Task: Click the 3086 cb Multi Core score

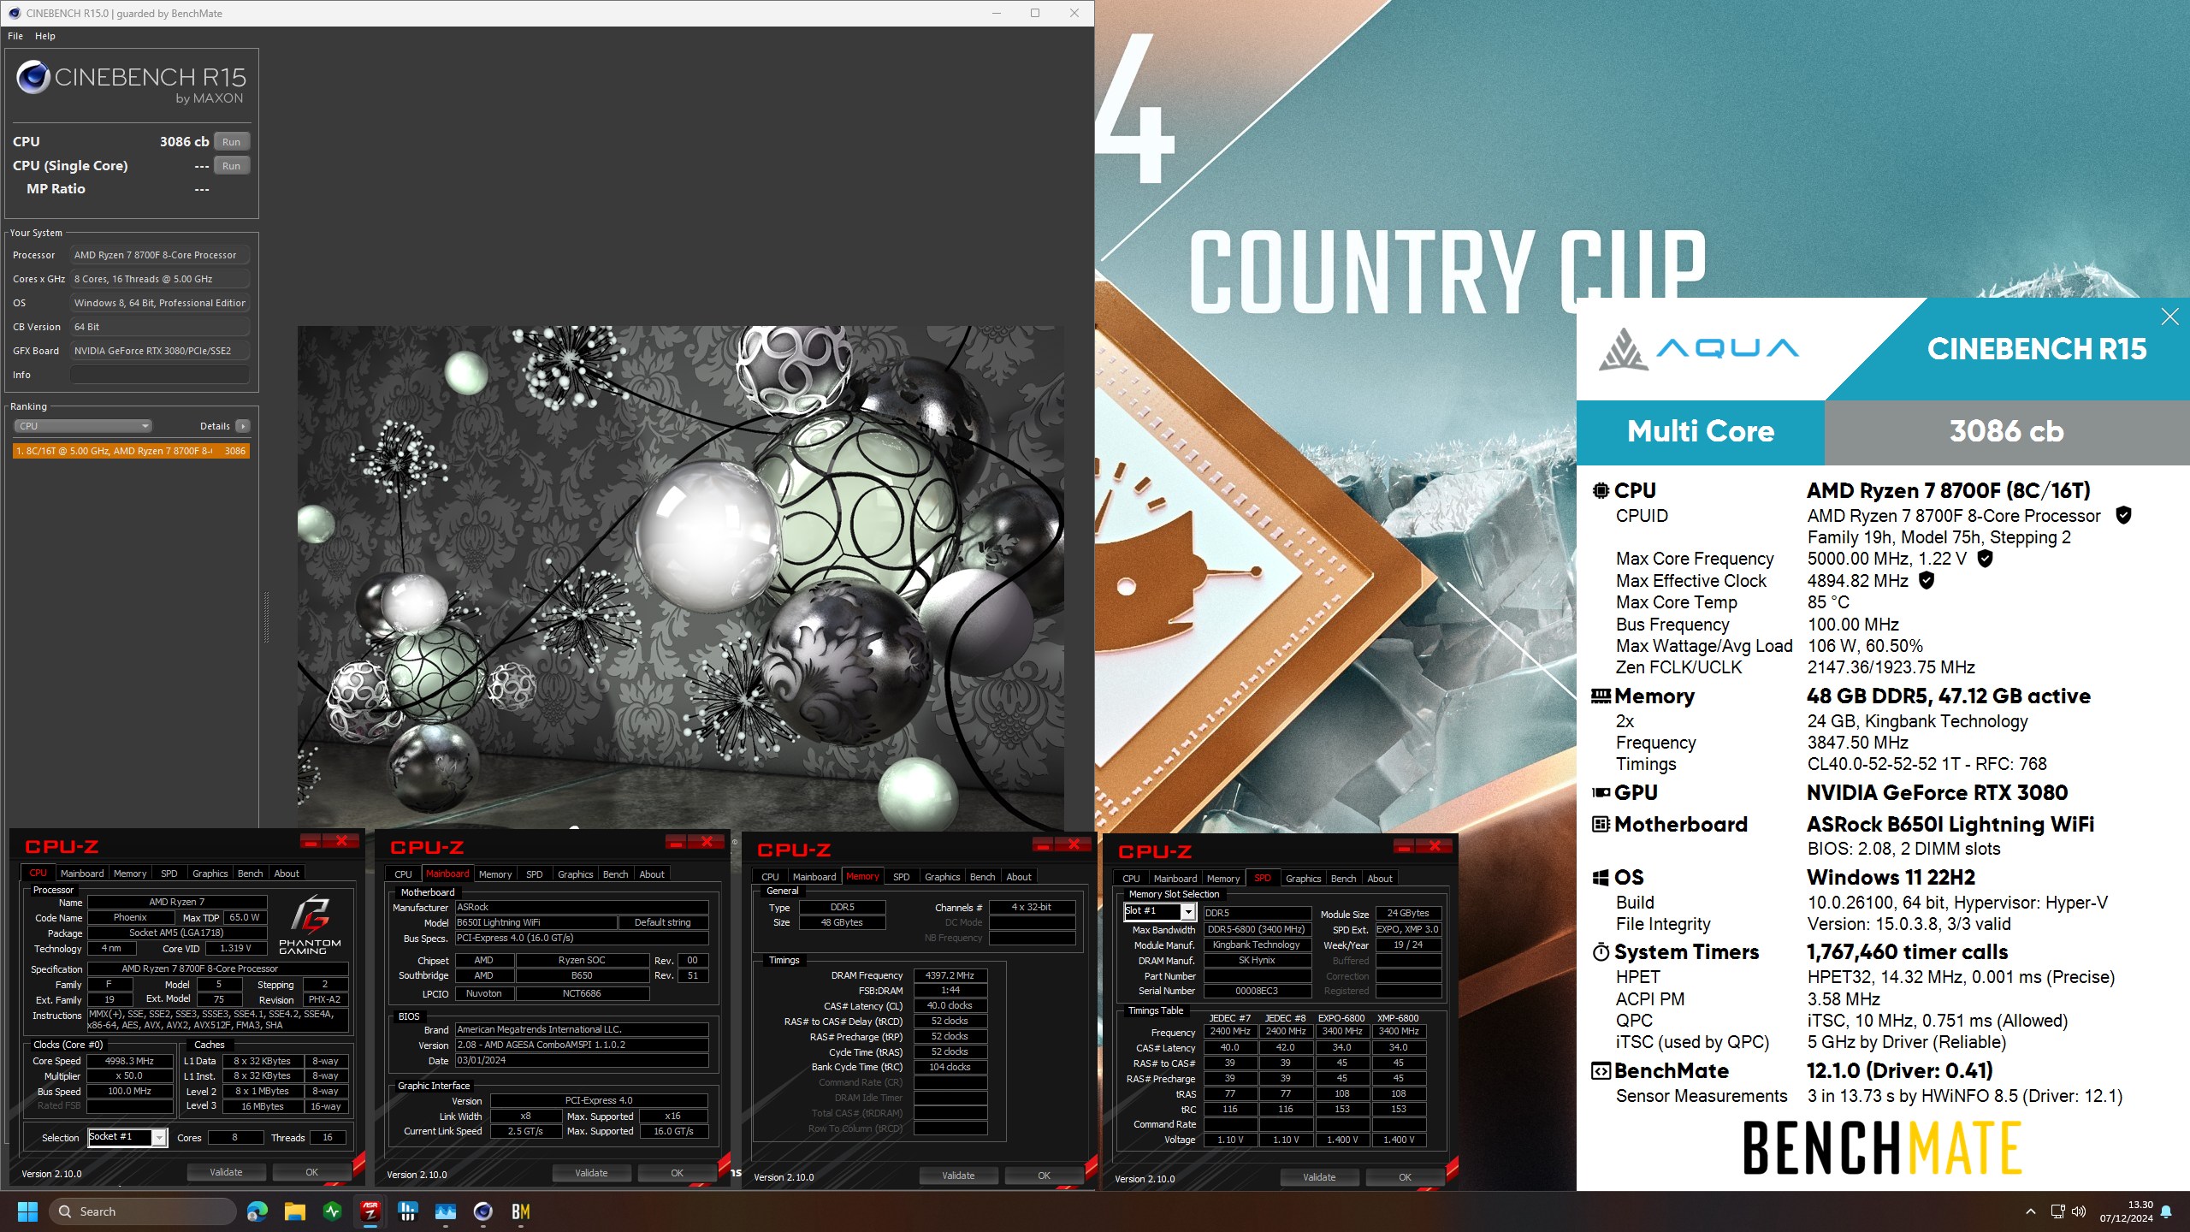Action: click(2006, 431)
